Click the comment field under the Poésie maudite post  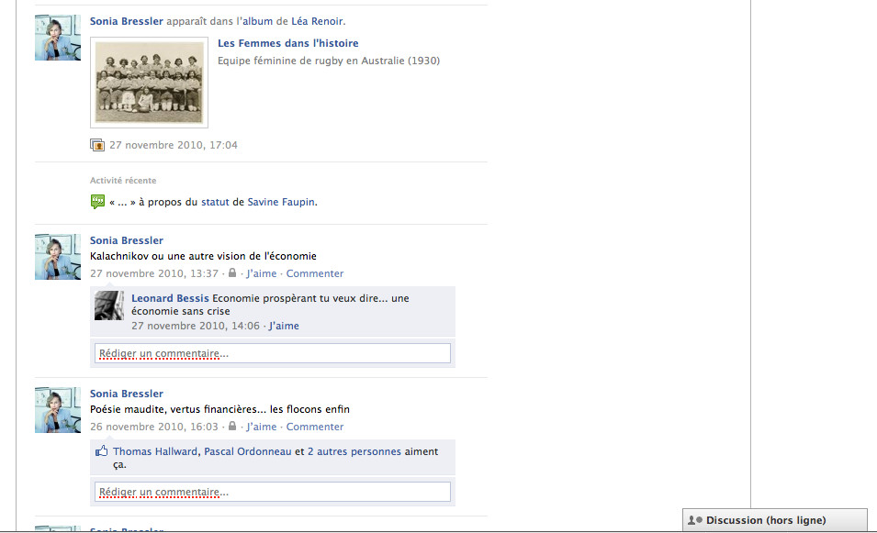[x=273, y=492]
